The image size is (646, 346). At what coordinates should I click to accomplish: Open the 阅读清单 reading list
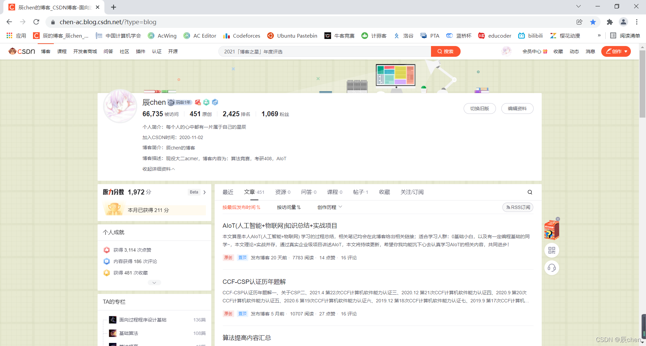(625, 36)
